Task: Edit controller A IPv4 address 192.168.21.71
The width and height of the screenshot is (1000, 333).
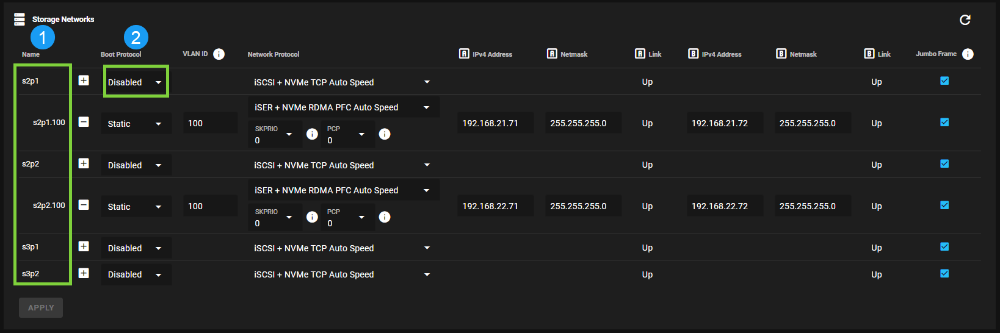Action: pos(495,123)
